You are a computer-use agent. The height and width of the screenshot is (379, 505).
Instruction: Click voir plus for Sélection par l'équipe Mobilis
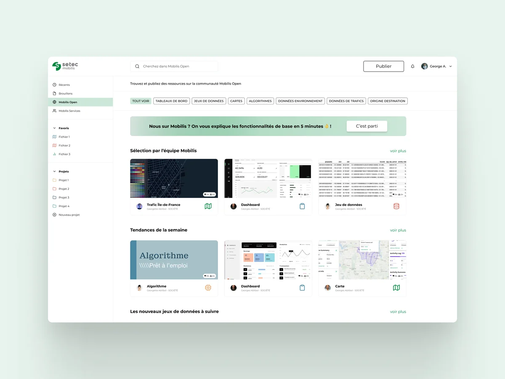click(x=398, y=151)
